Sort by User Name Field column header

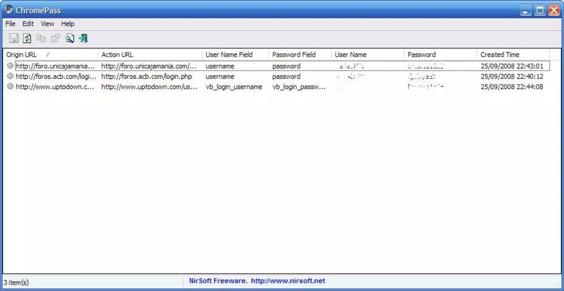(235, 55)
